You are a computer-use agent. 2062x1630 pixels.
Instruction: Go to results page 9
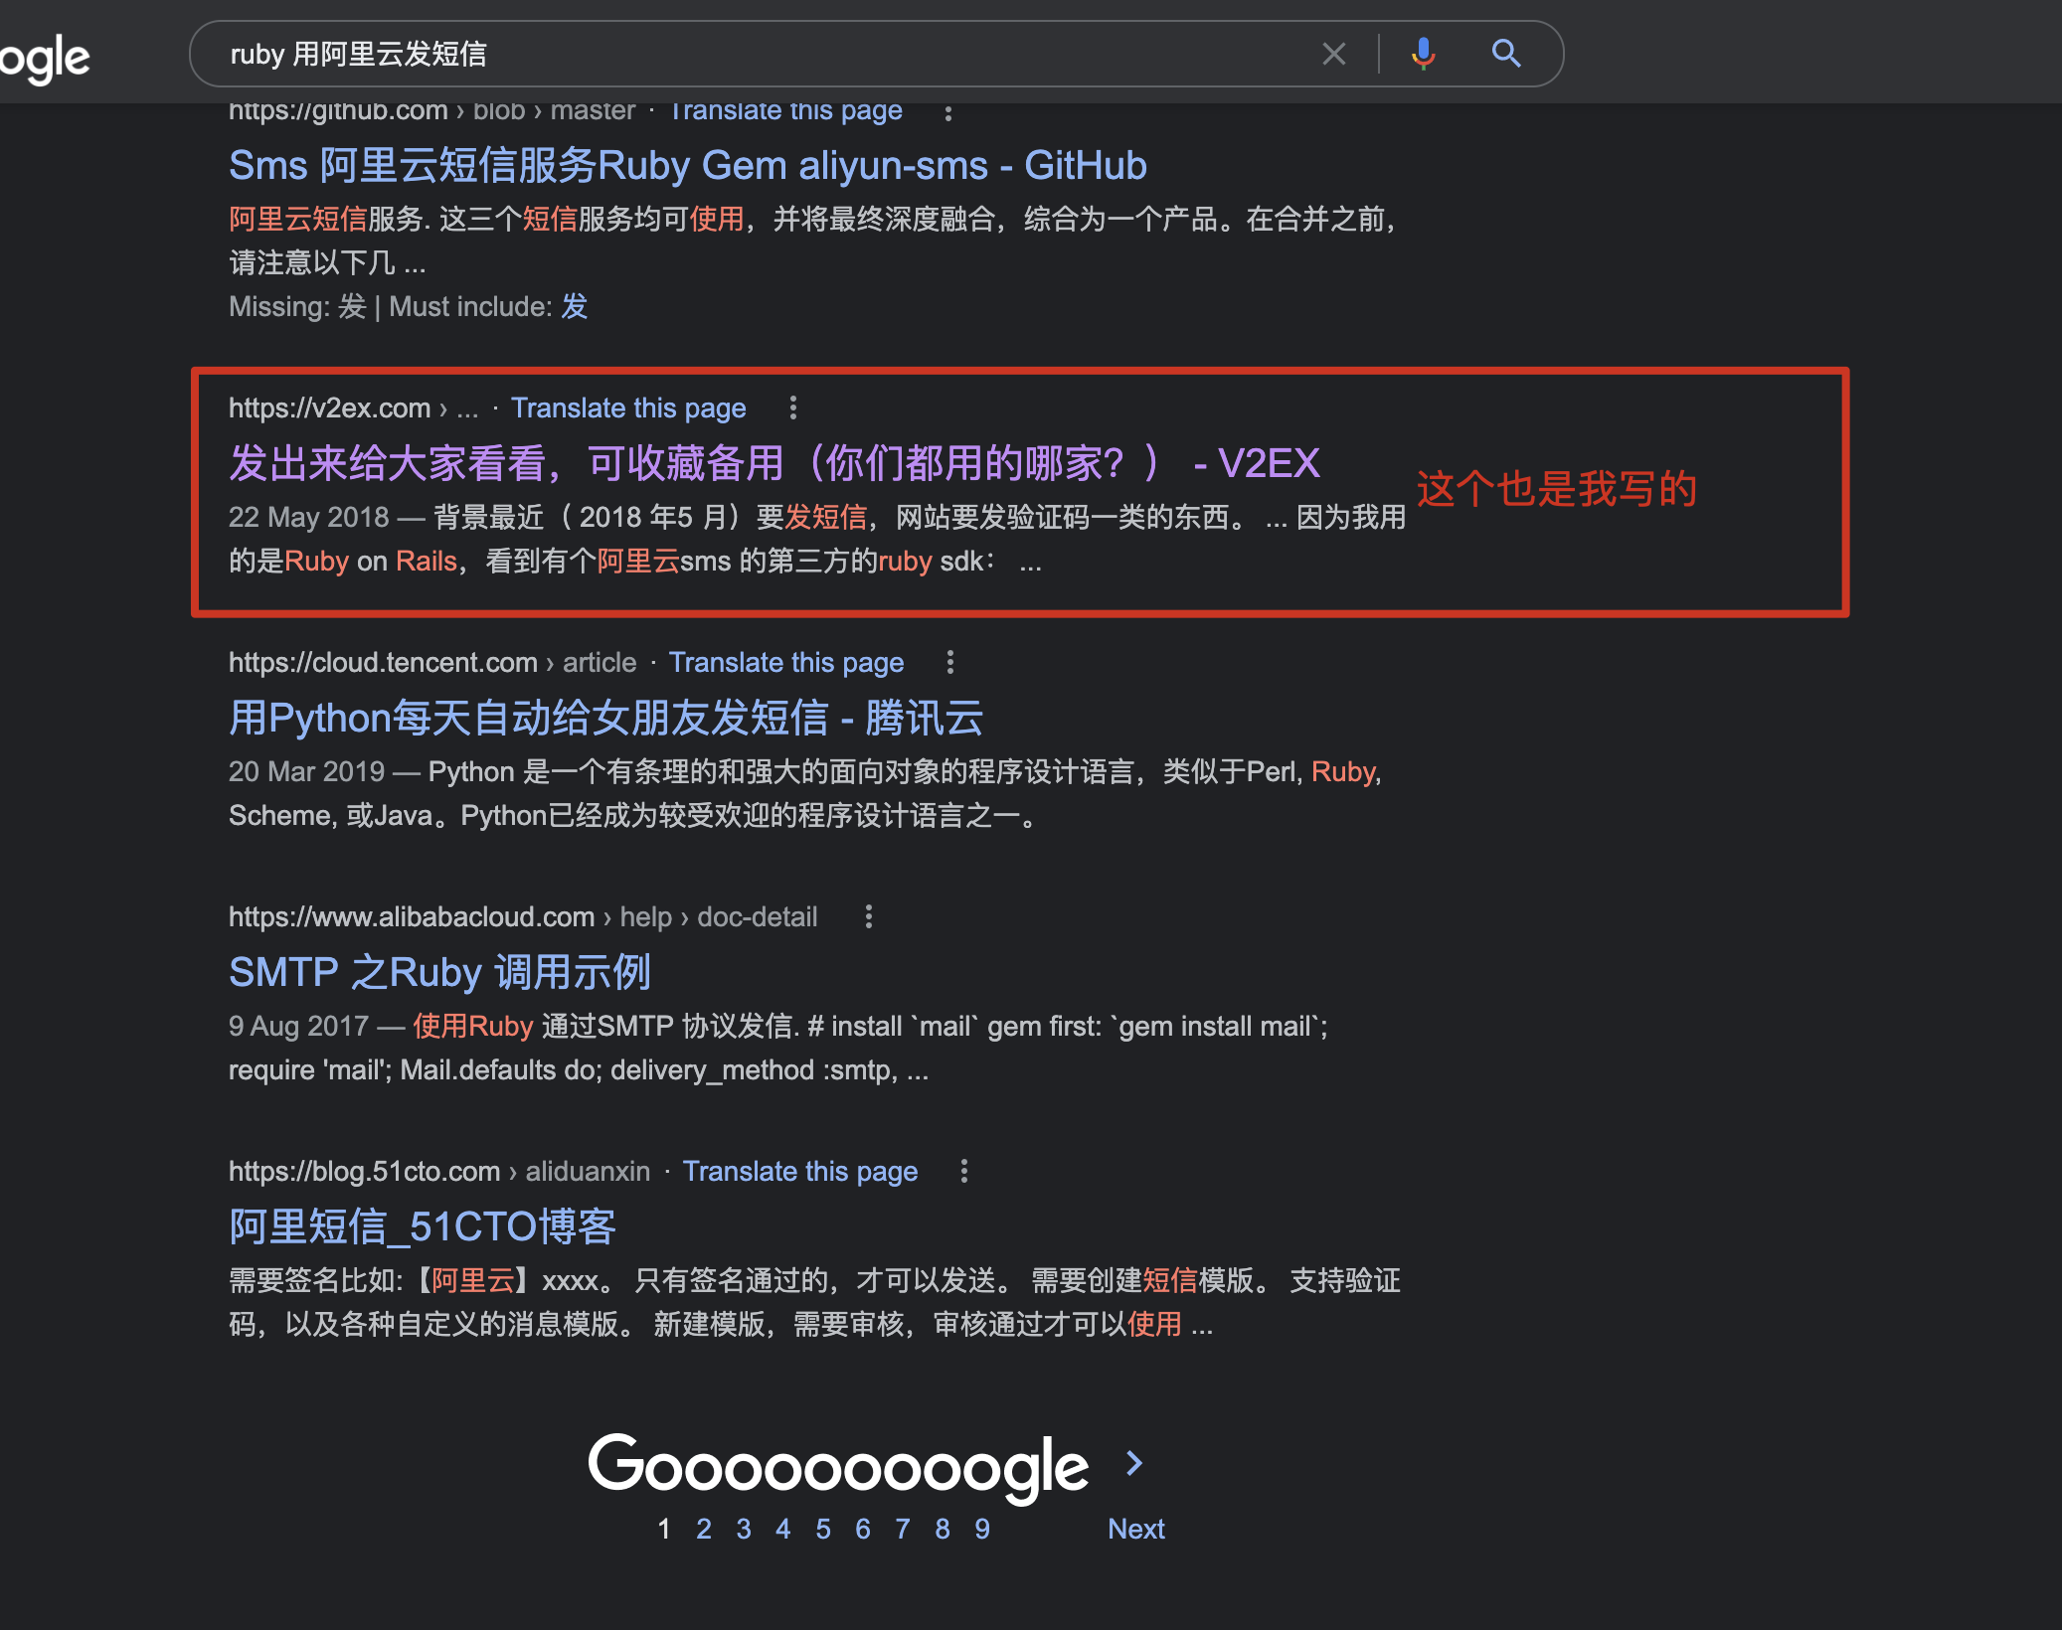(981, 1529)
